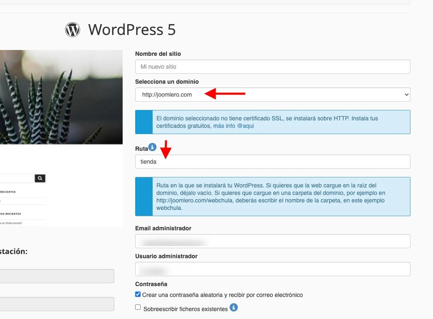
Task: Click the Ruta explanation notice text
Action: tap(271, 197)
